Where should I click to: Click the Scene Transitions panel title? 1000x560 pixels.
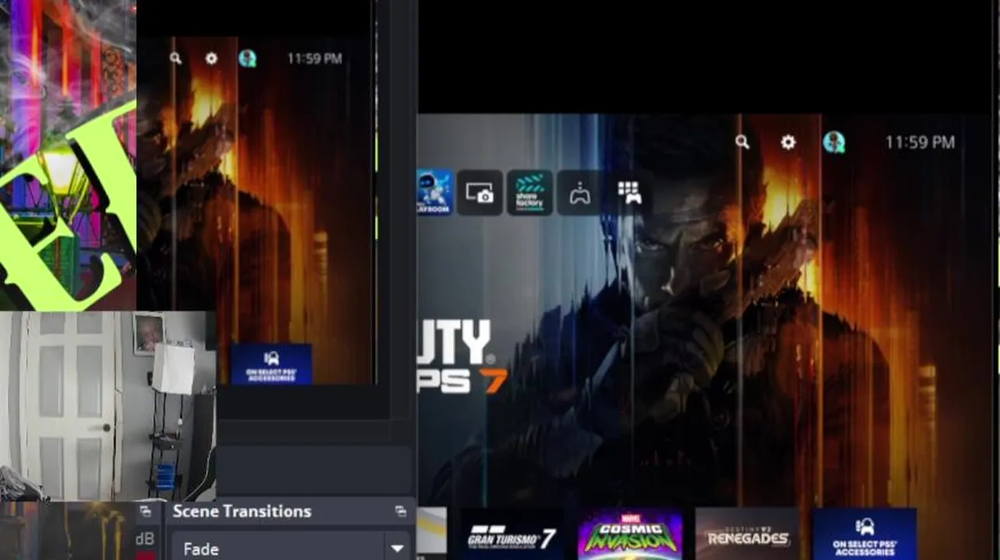(242, 511)
